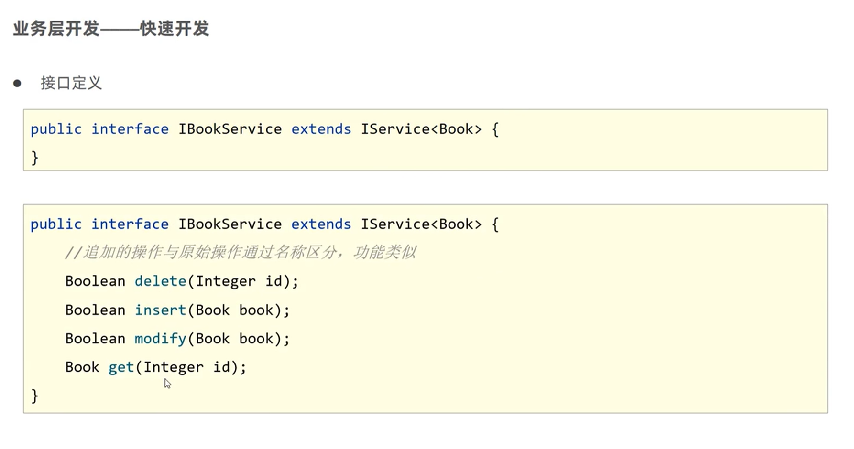Screen dimensions: 854x449
Task: Click the 接口定义 bullet text
Action: point(71,83)
